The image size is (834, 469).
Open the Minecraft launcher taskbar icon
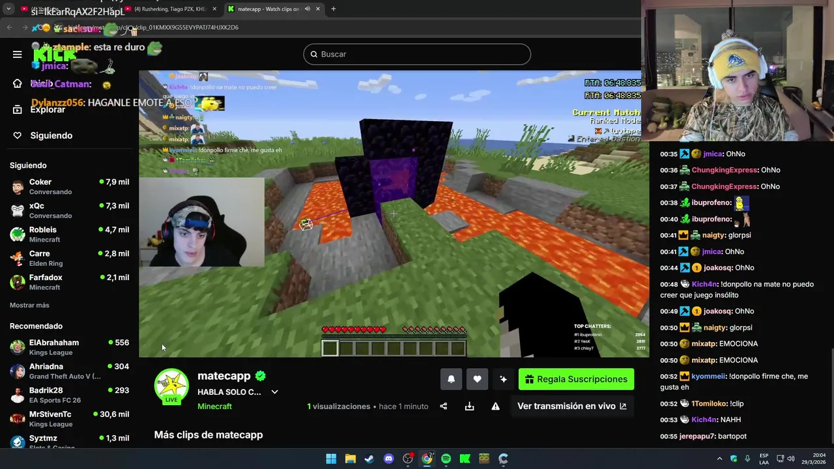[x=484, y=459]
